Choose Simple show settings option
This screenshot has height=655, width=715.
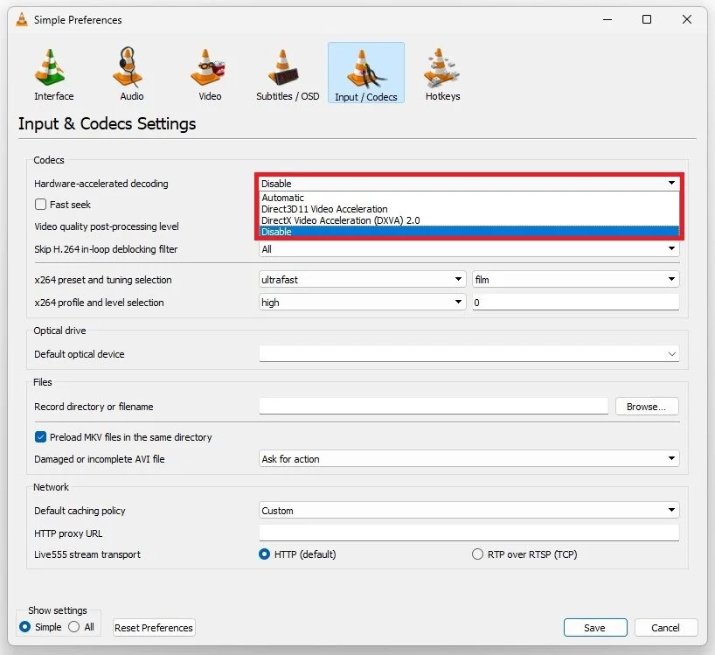pos(25,627)
